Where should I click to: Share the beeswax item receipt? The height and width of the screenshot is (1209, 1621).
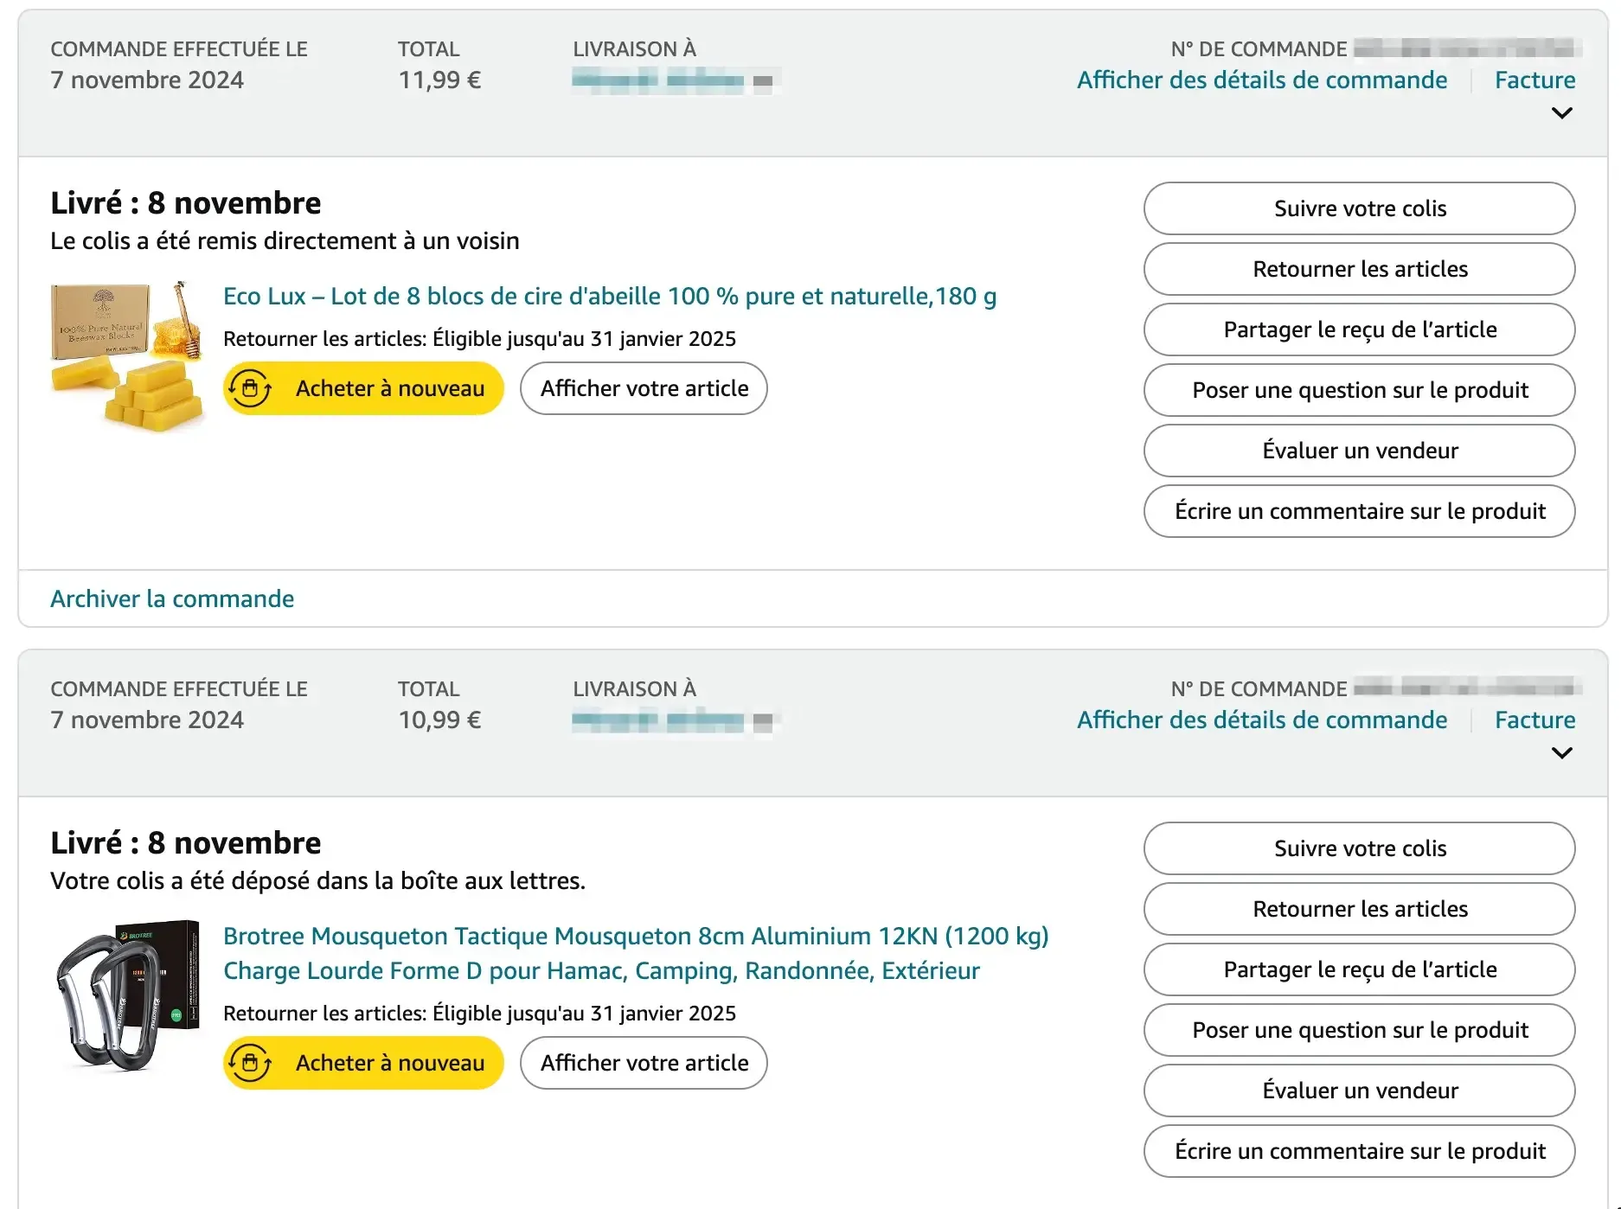click(1359, 329)
